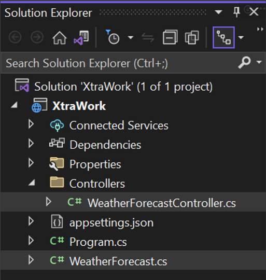The width and height of the screenshot is (266, 280).
Task: Collapse the XtraWork project node
Action: click(x=14, y=105)
